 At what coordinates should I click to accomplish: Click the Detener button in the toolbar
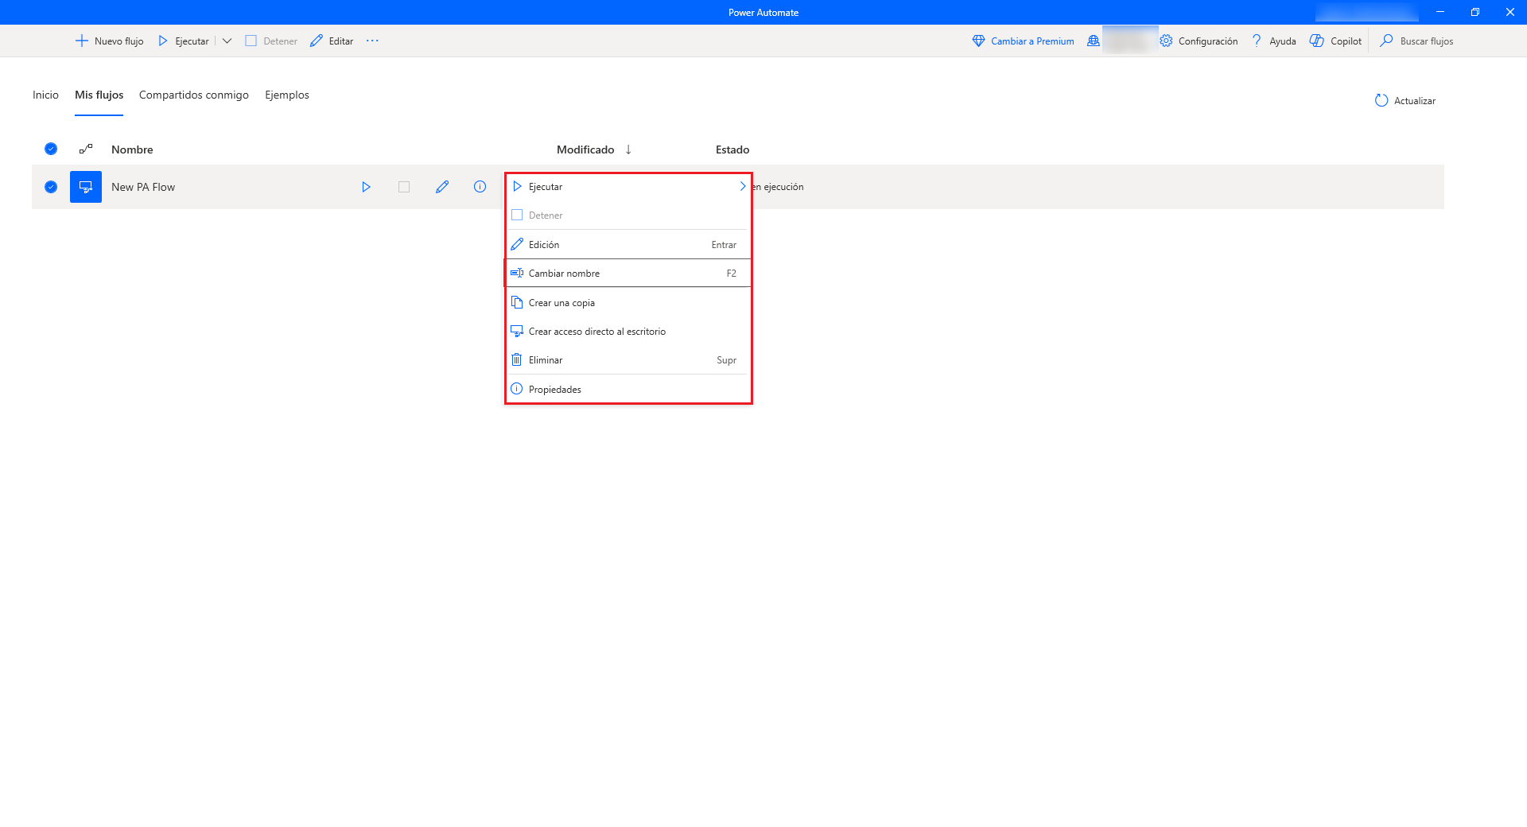tap(271, 41)
